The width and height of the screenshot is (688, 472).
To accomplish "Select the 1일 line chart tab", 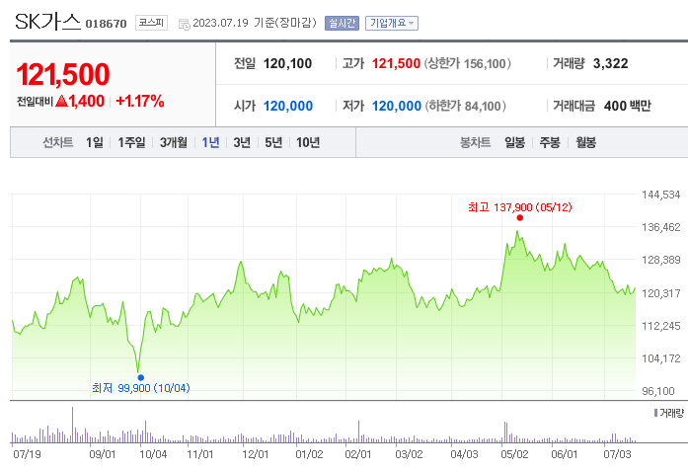I will 95,142.
